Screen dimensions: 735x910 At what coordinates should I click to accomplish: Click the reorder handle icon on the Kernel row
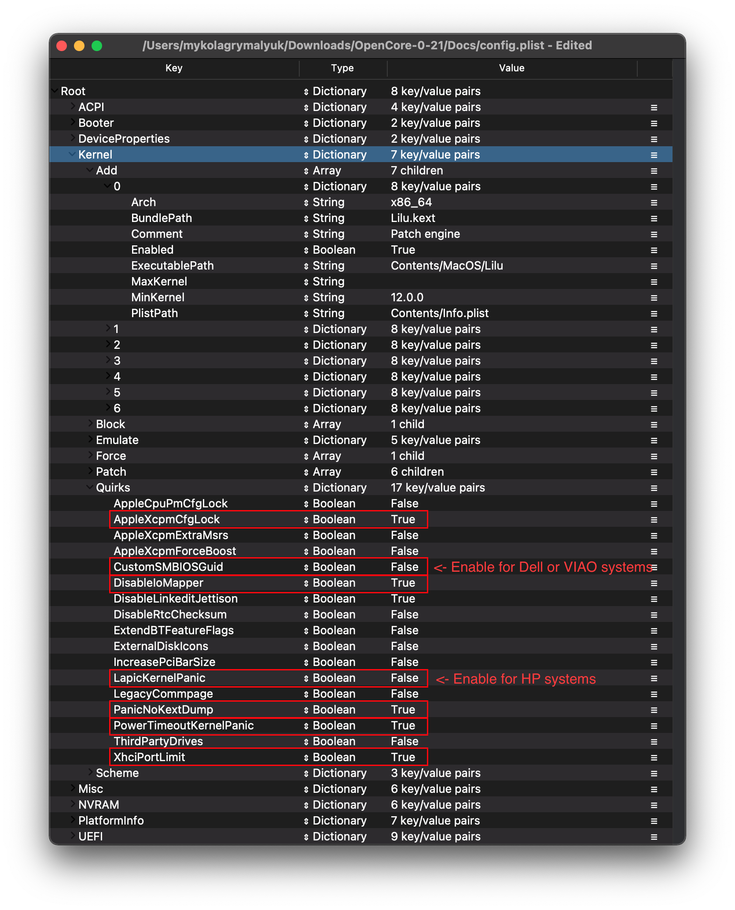point(654,154)
